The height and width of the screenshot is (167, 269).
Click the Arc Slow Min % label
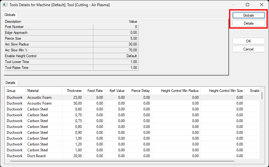[x=16, y=50]
